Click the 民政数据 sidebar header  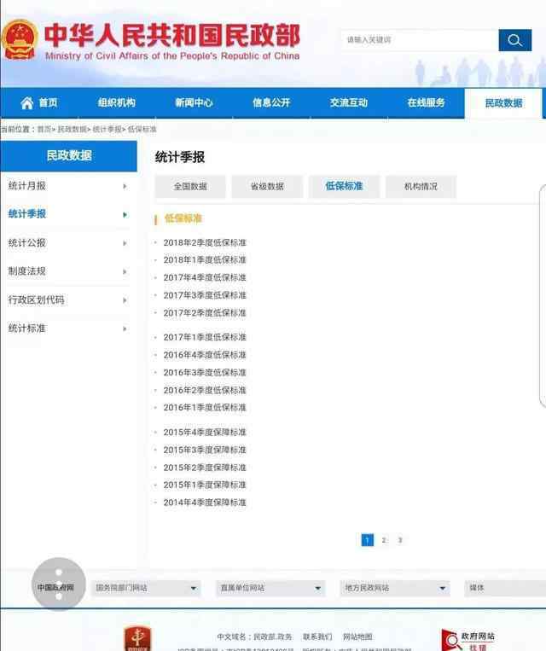tap(69, 155)
